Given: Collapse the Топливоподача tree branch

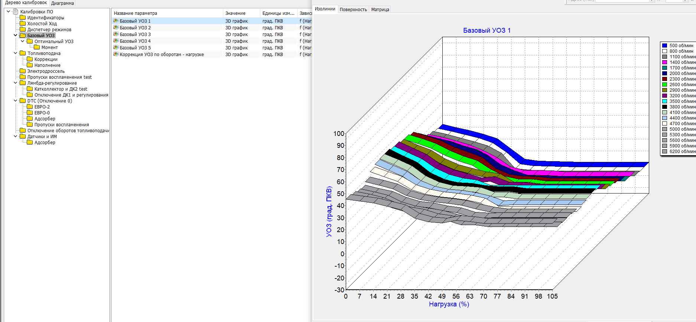Looking at the screenshot, I should [15, 53].
